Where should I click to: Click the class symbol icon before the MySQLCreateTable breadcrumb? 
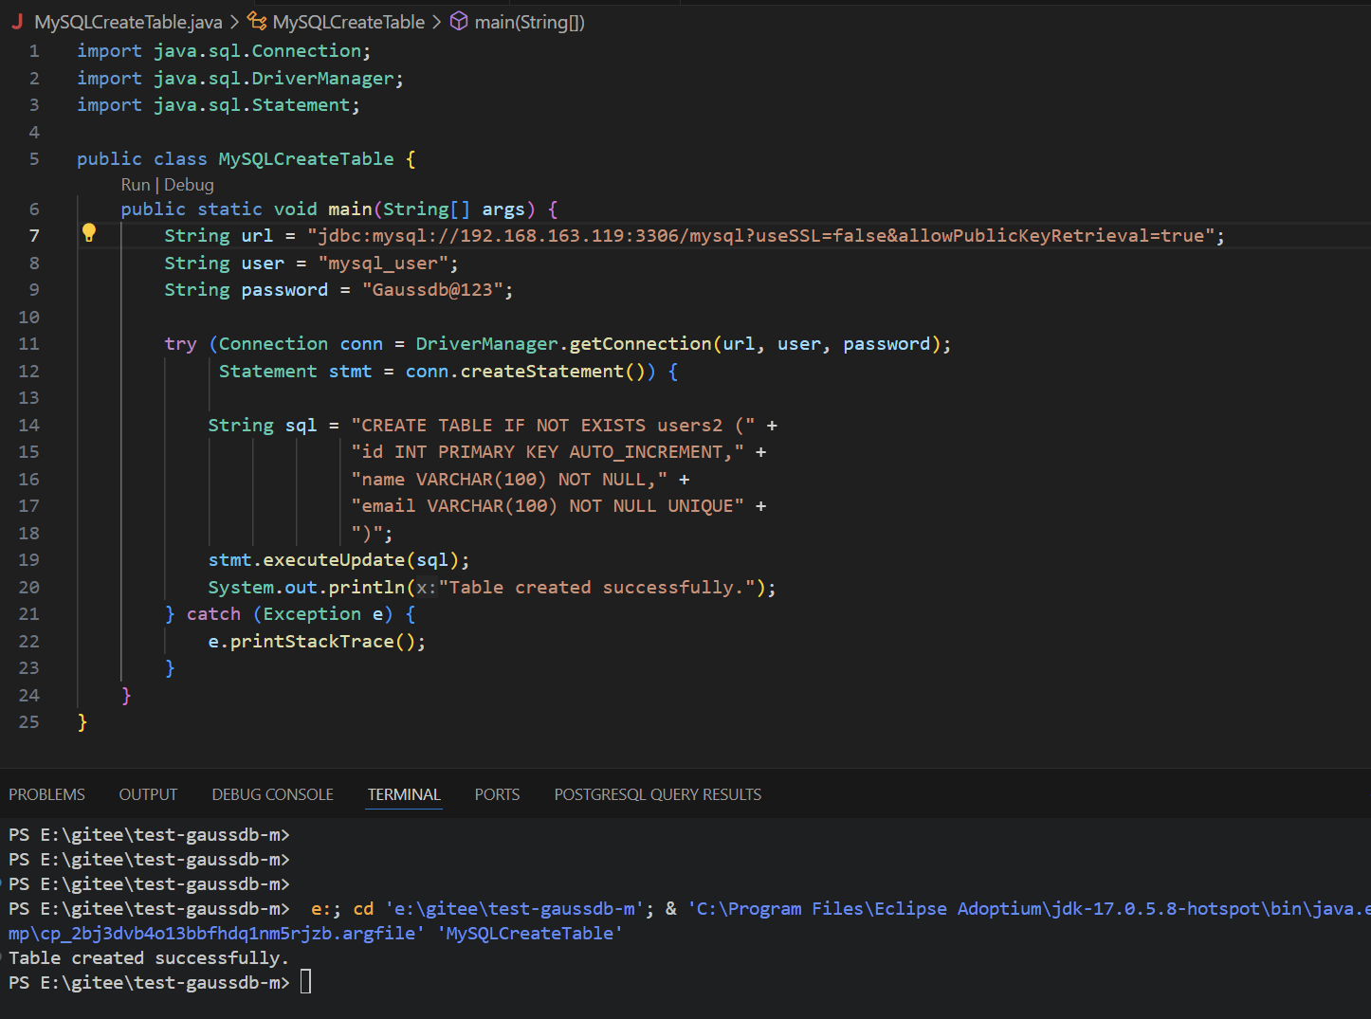[257, 21]
